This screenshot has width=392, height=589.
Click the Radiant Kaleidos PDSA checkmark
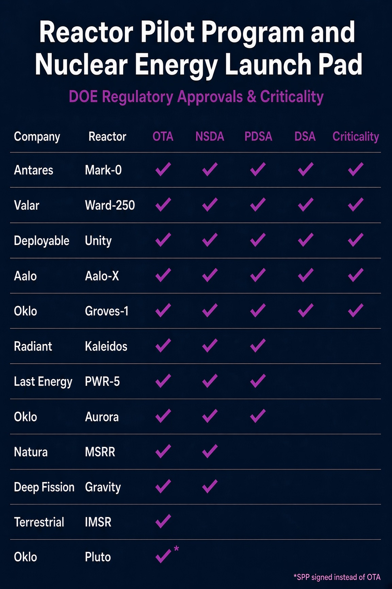point(258,345)
